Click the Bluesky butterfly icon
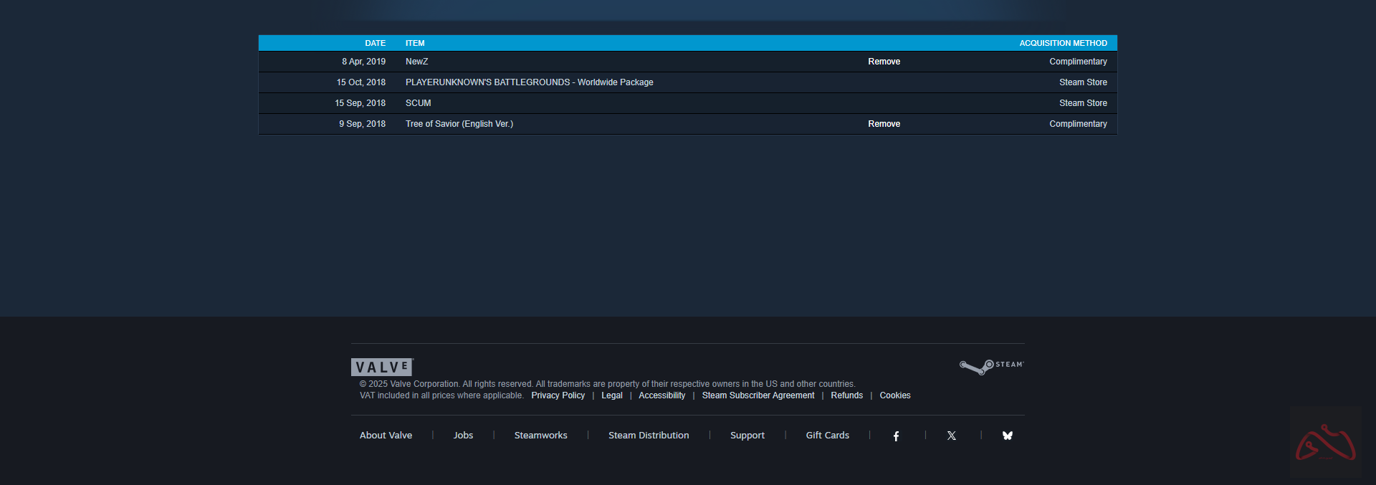The width and height of the screenshot is (1376, 485). (1007, 436)
